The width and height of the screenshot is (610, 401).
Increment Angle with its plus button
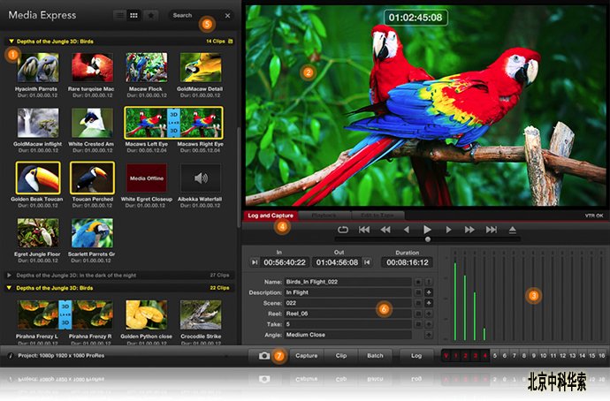click(x=428, y=335)
